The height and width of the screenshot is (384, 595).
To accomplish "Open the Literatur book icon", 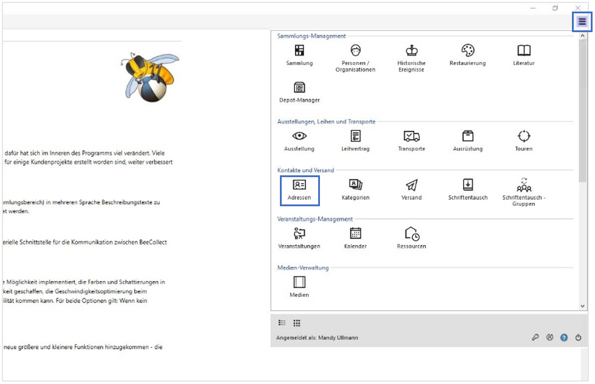I will point(523,55).
